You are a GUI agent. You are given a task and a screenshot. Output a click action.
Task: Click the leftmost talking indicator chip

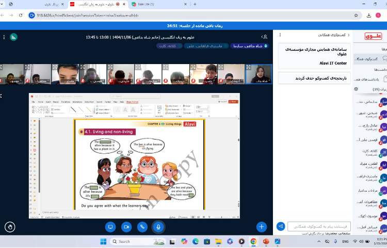pyautogui.click(x=169, y=46)
